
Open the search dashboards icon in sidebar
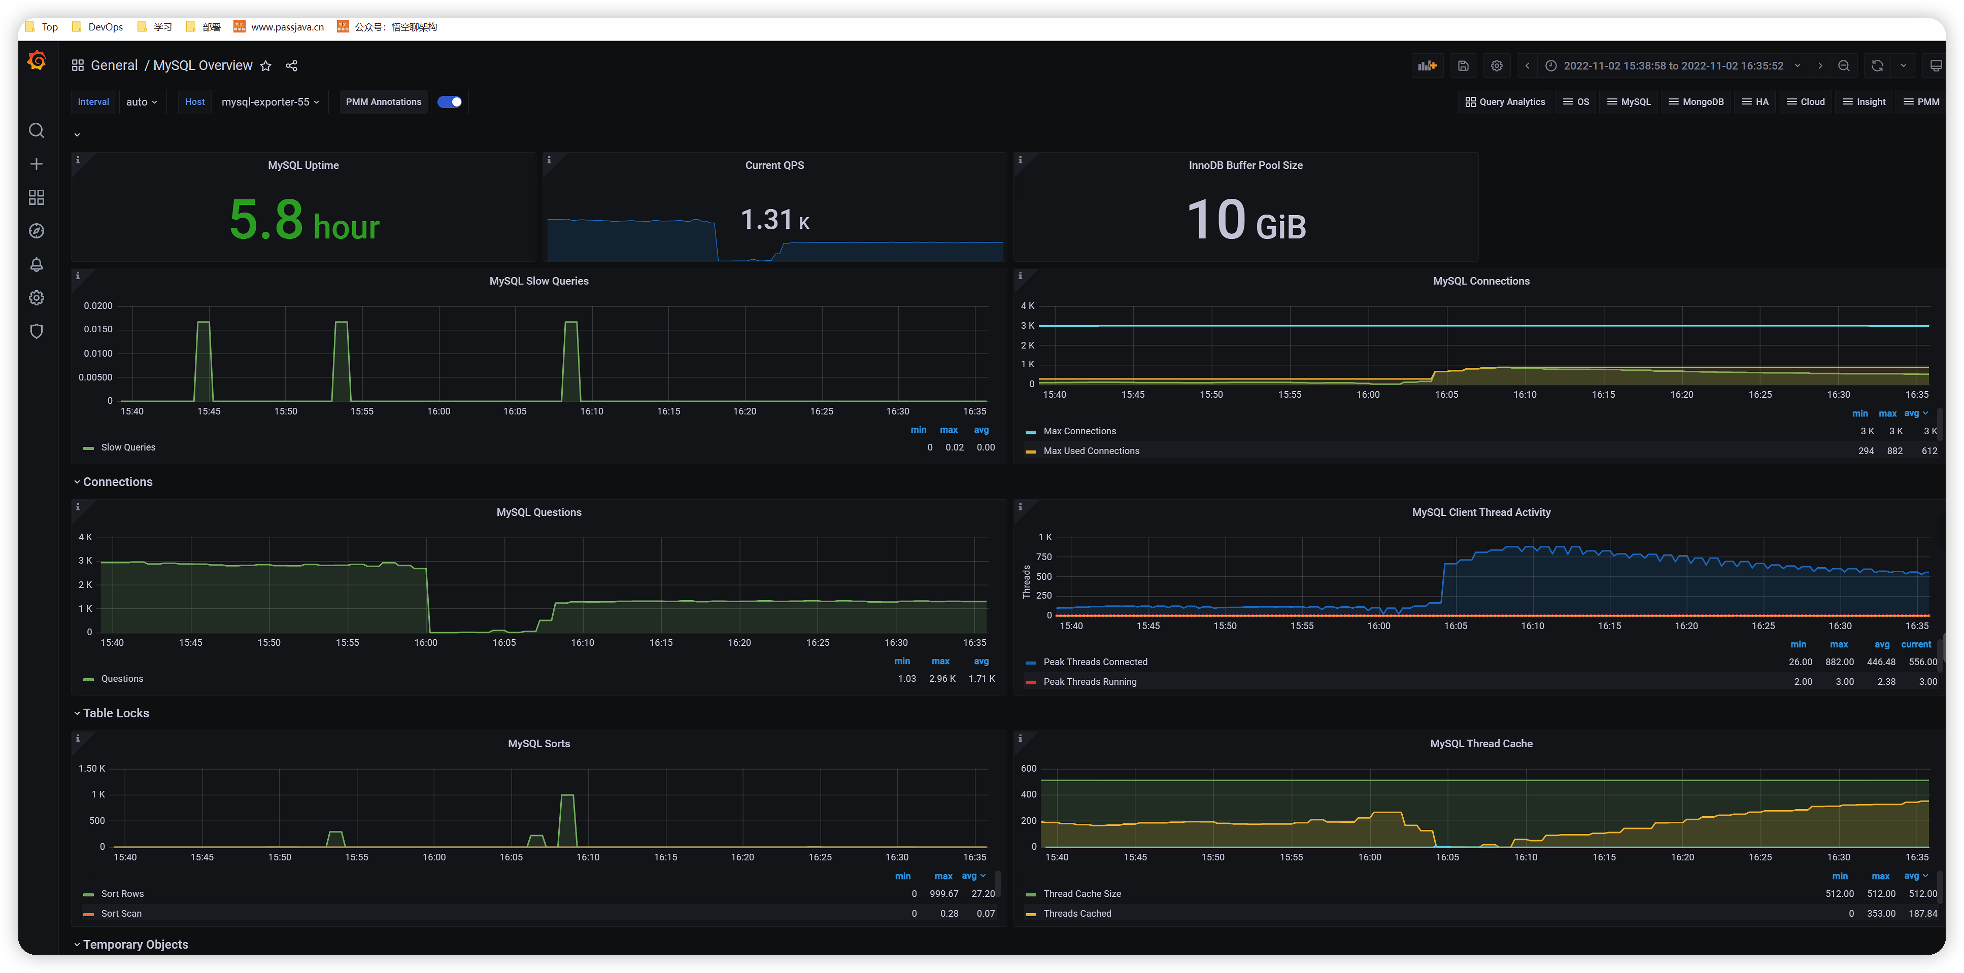click(x=37, y=130)
